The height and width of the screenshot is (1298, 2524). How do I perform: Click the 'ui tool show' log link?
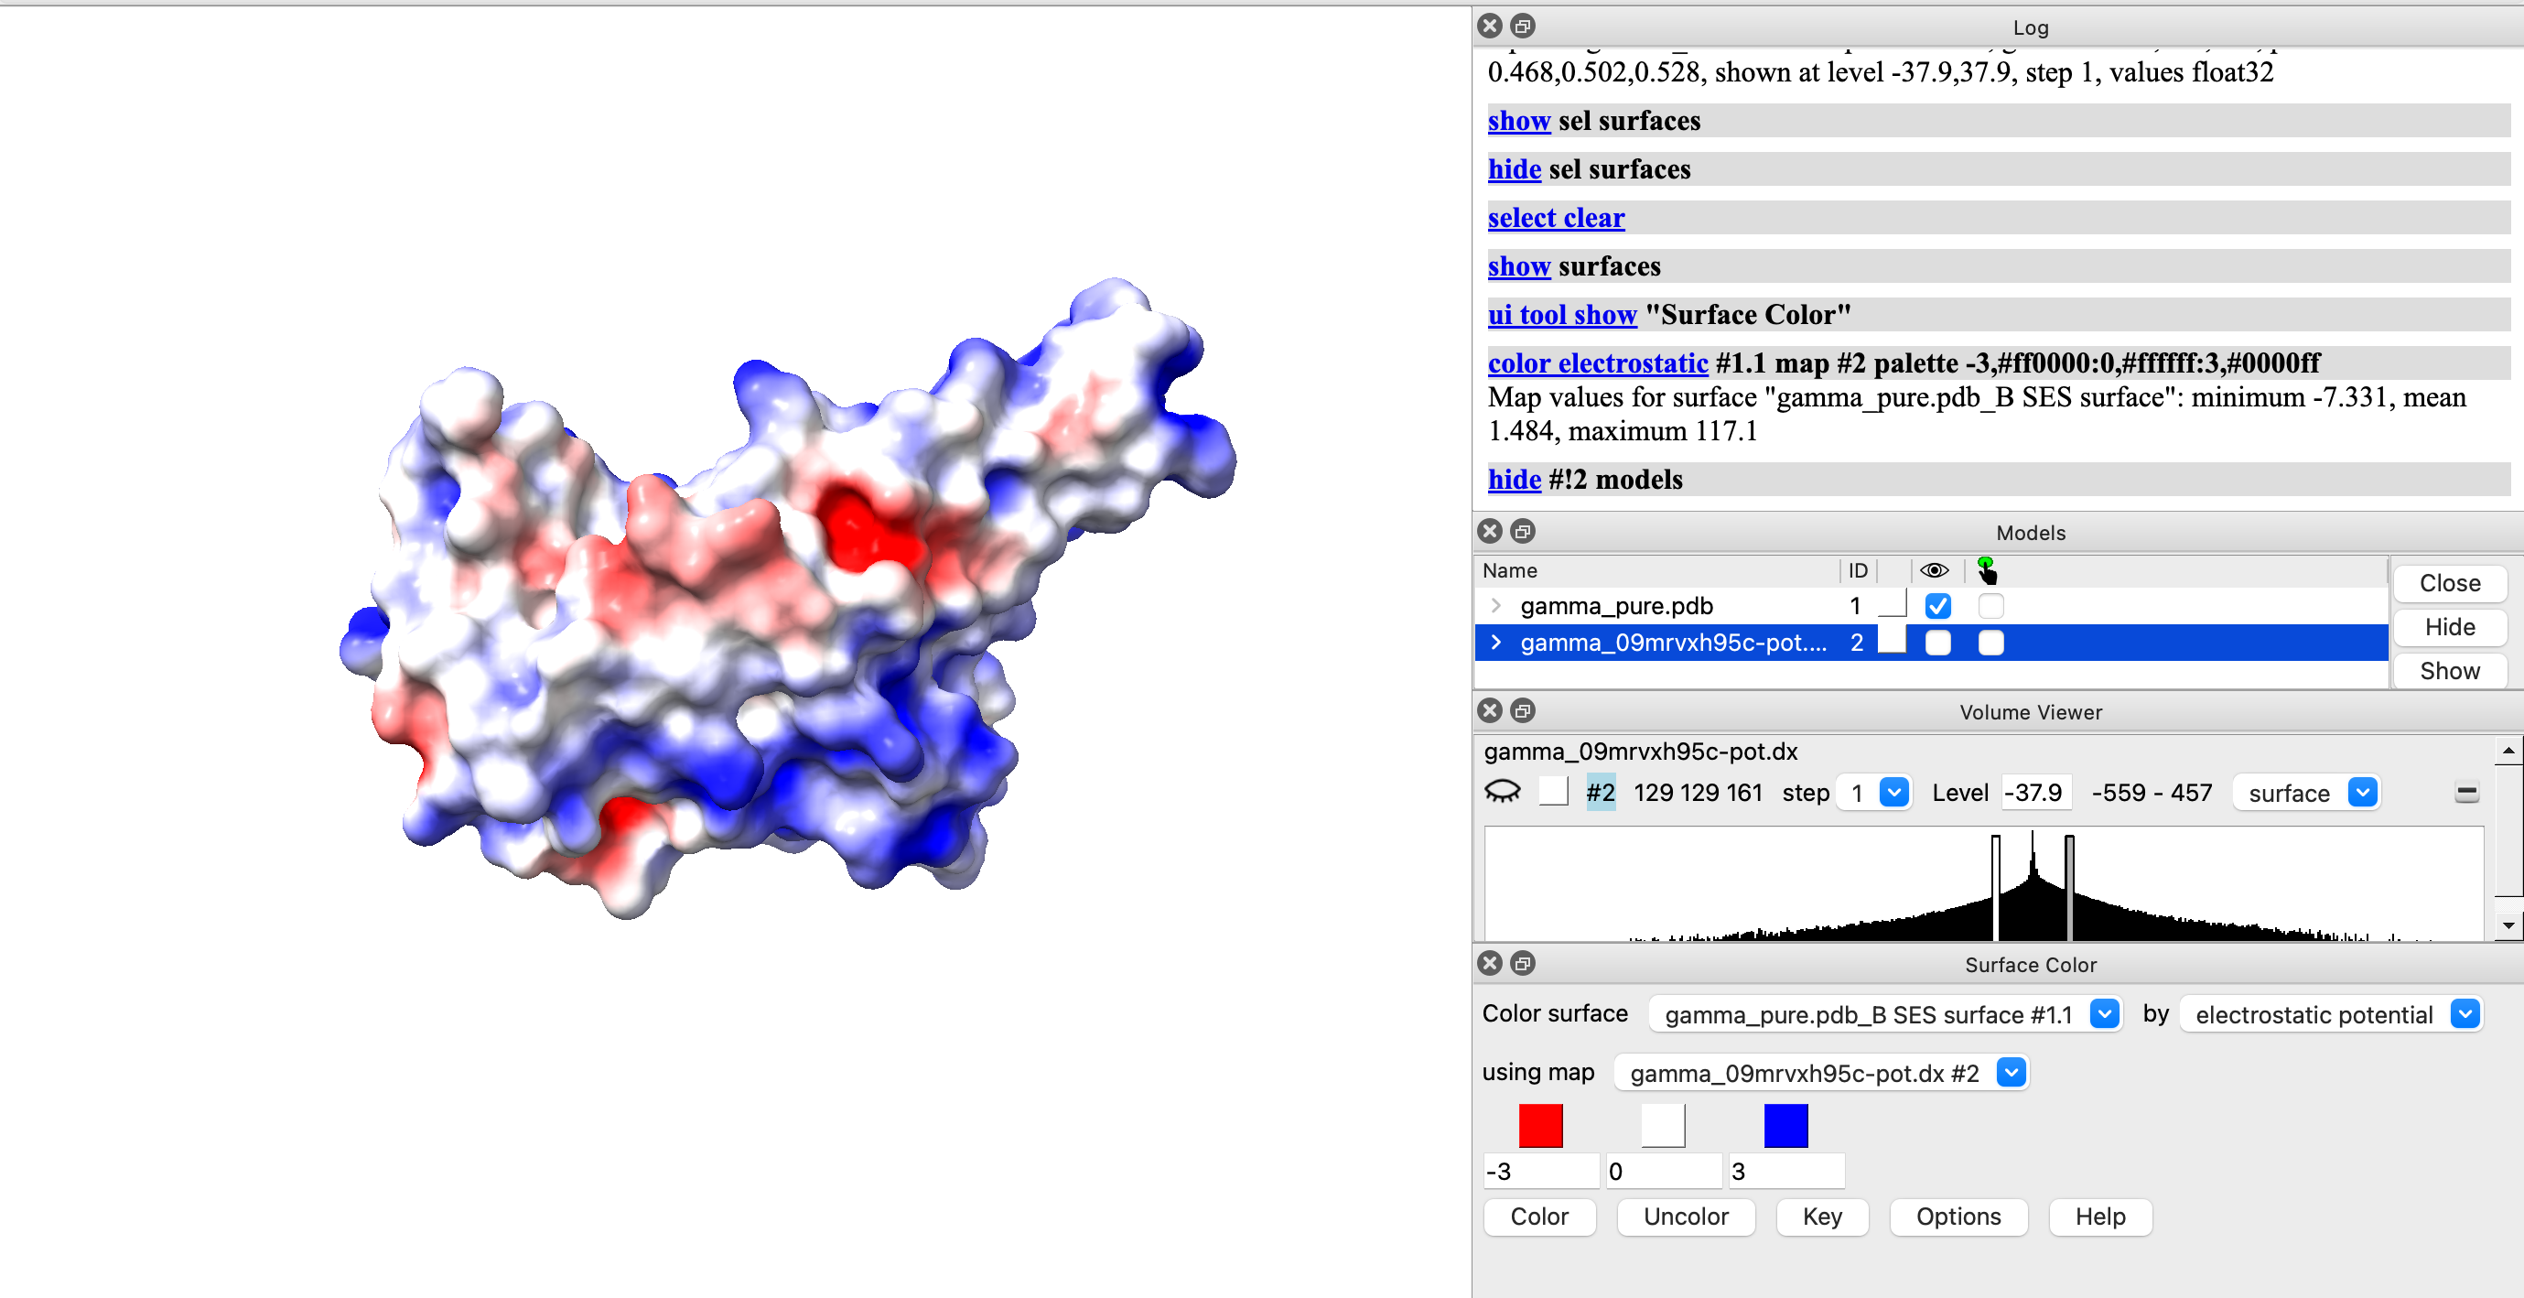pyautogui.click(x=1562, y=315)
